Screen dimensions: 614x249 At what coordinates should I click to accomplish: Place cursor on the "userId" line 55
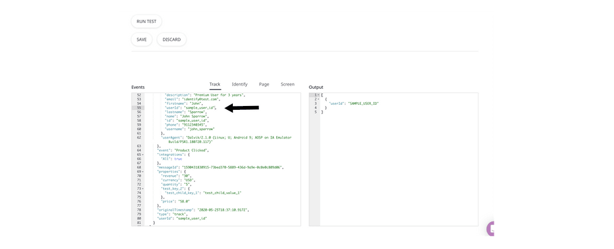click(x=191, y=107)
